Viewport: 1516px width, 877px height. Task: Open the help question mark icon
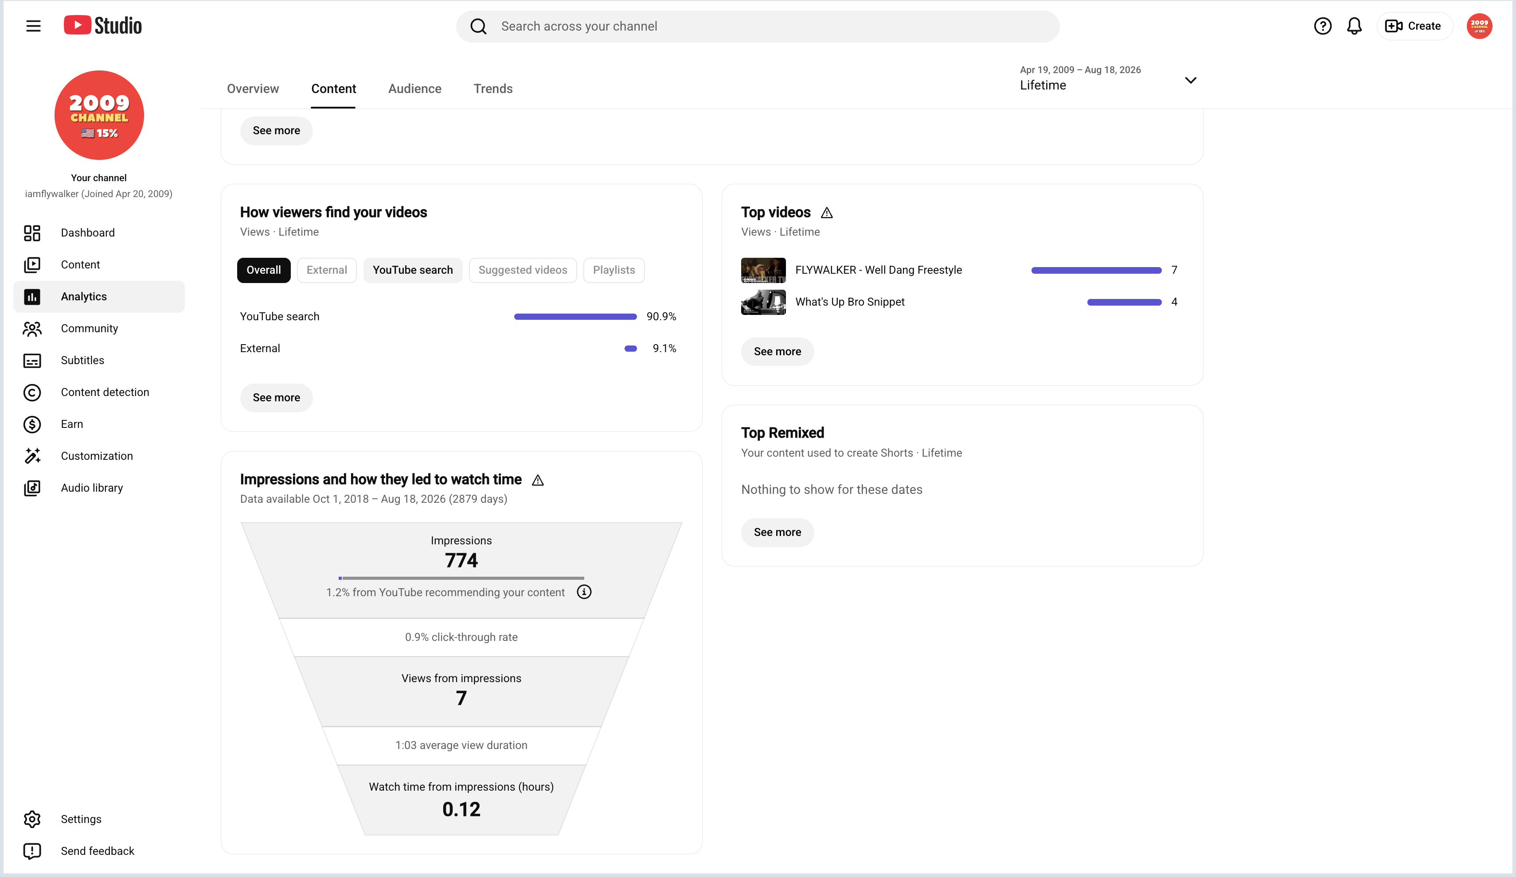click(1322, 26)
